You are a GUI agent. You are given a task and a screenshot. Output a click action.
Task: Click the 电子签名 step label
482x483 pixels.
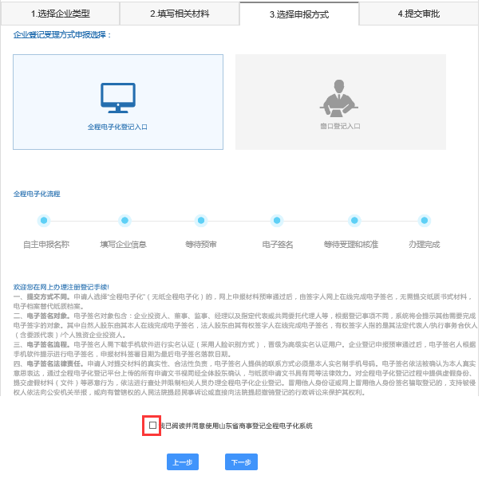tap(277, 245)
